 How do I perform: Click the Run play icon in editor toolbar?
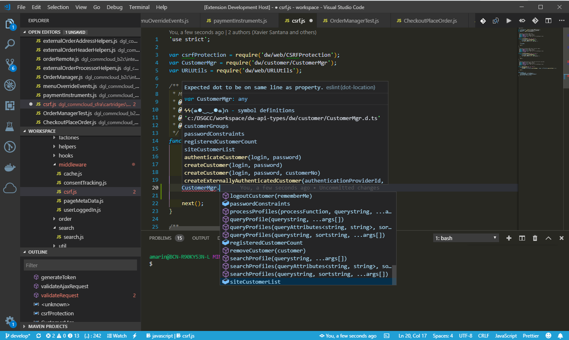pos(509,21)
